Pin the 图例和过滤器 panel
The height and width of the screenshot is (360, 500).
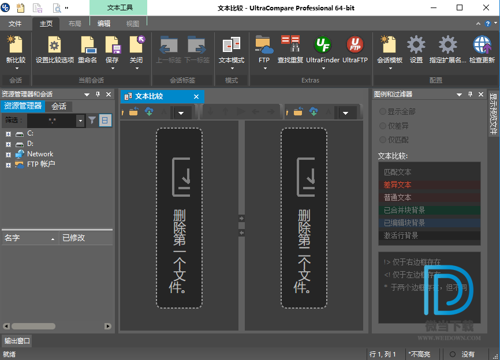pyautogui.click(x=470, y=94)
